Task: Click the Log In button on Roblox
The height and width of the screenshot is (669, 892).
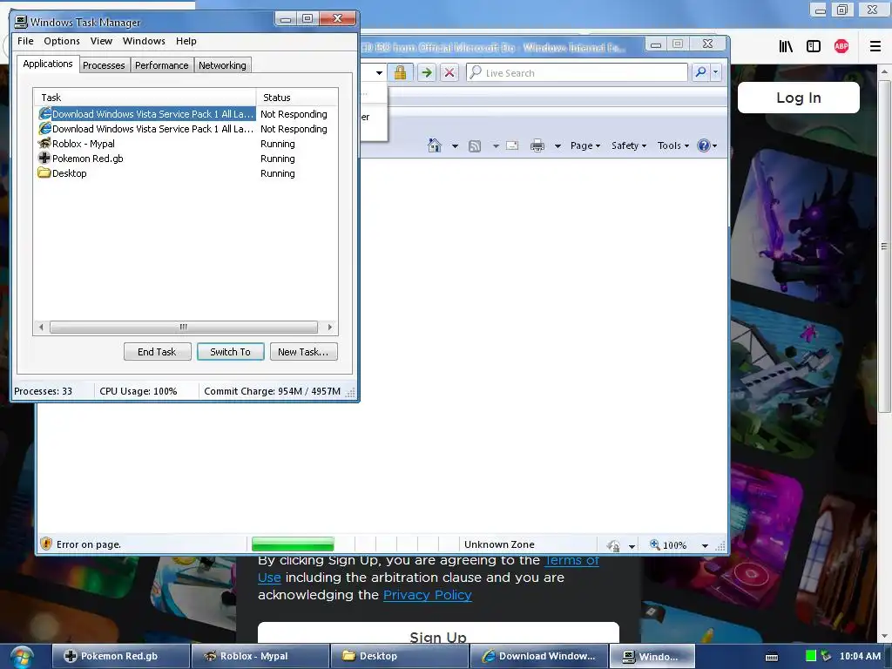Action: pos(799,98)
